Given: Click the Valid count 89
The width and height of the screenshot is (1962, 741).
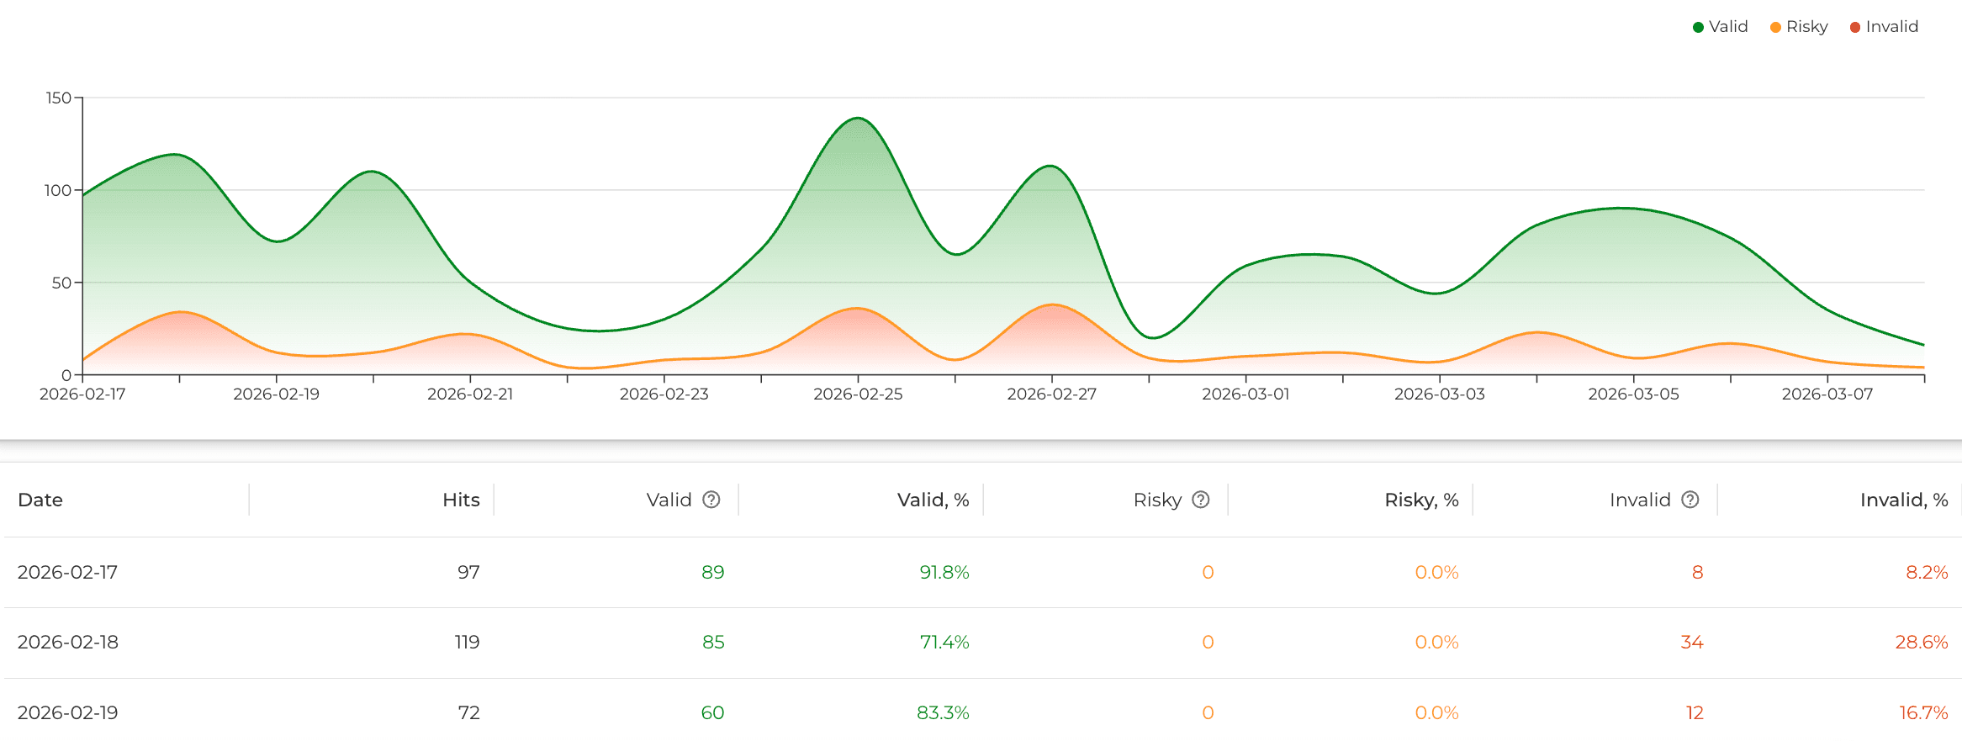Looking at the screenshot, I should (712, 572).
